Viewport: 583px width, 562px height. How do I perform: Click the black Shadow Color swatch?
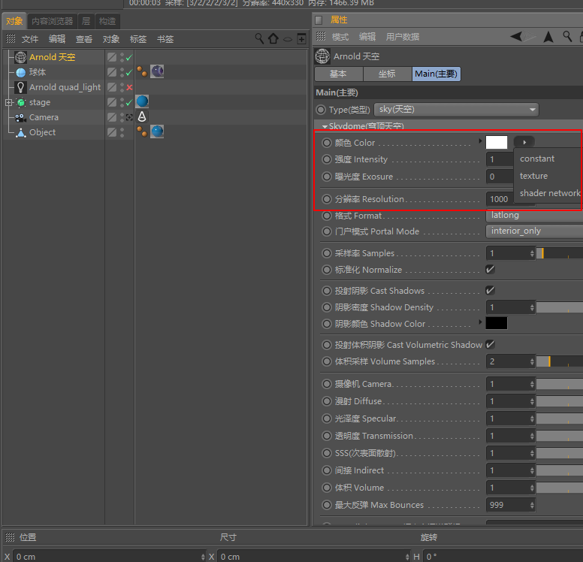coord(497,323)
